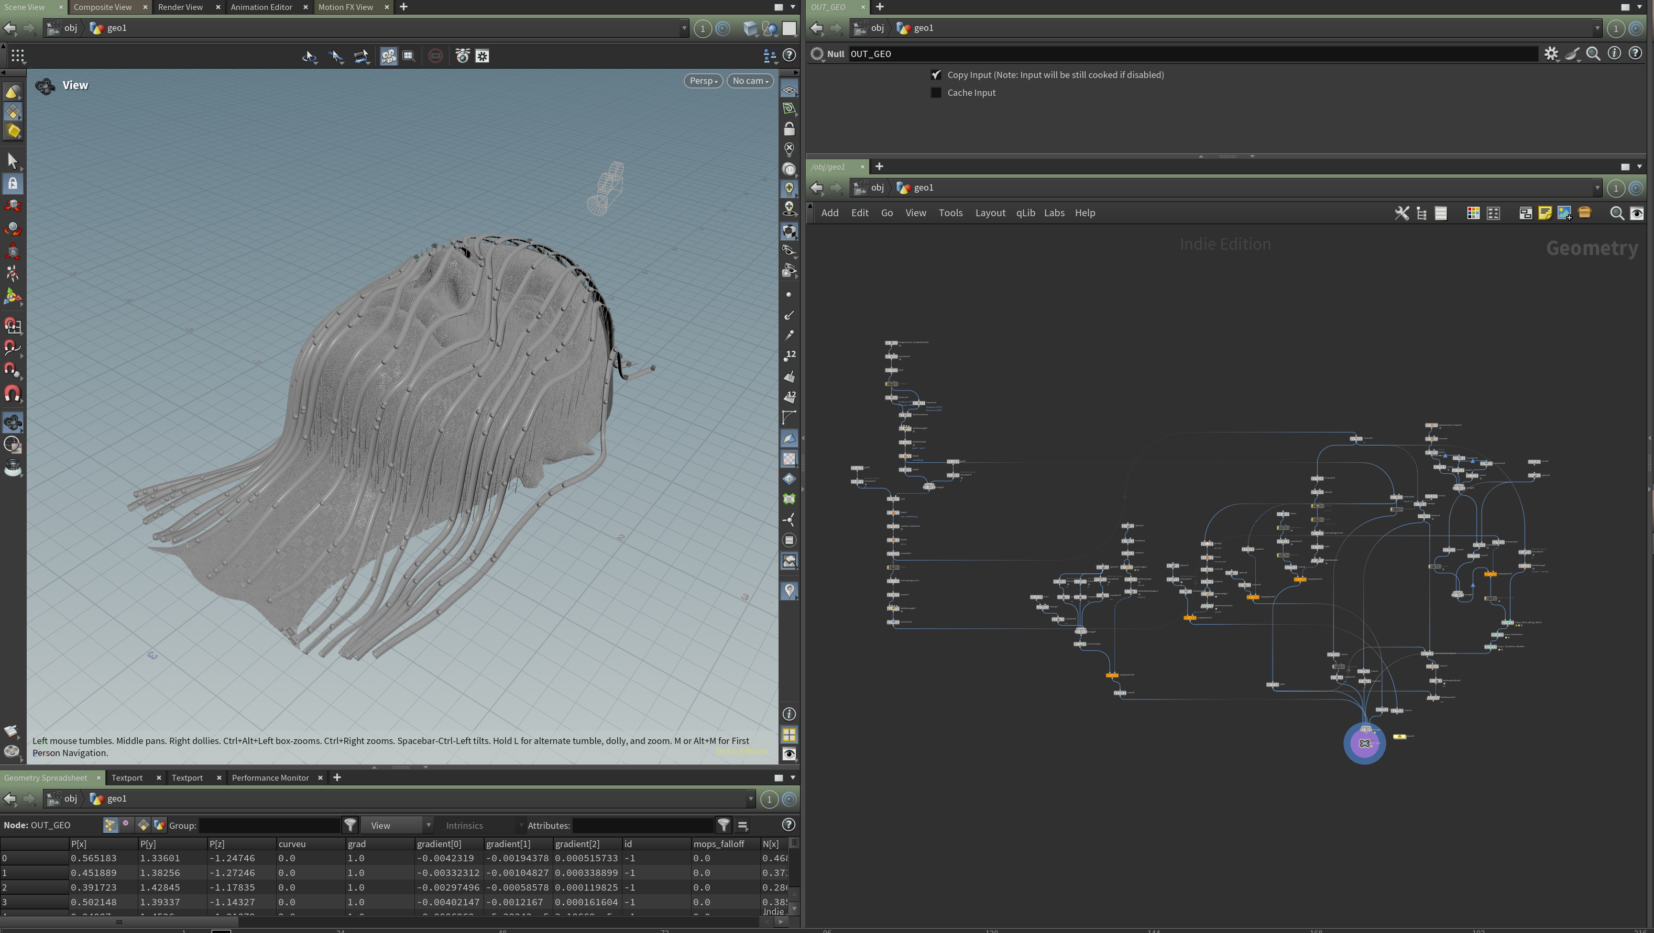This screenshot has width=1654, height=933.
Task: Check the Cache Input checkbox
Action: click(936, 93)
